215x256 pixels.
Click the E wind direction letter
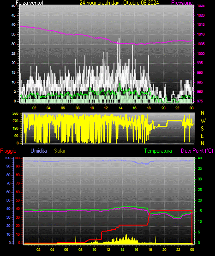click(x=202, y=136)
